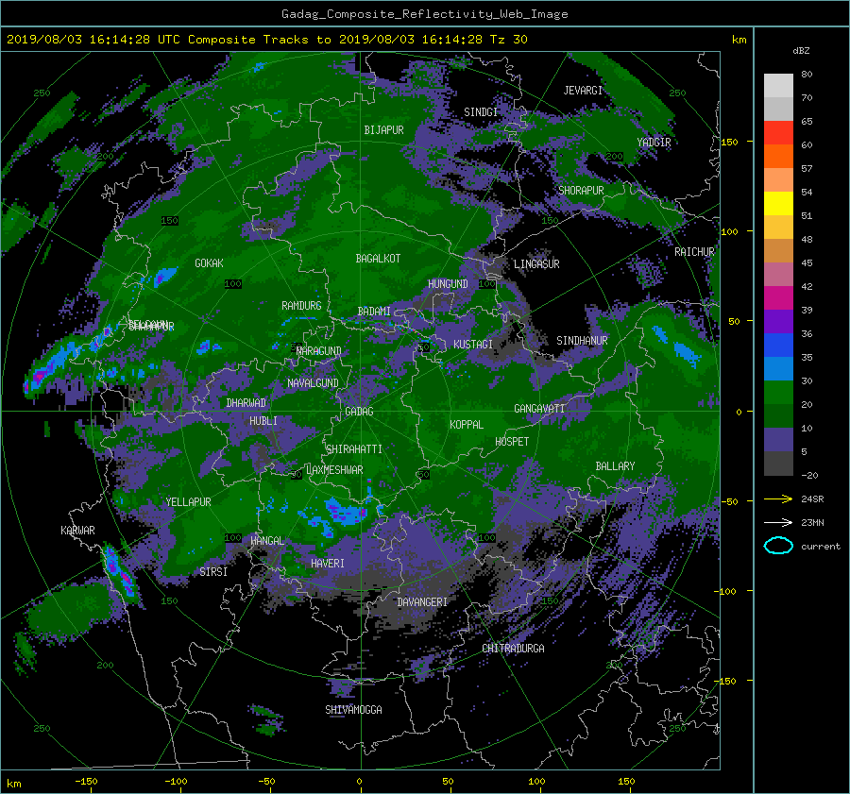Click the LINGASUR city label
Viewport: 850px width, 794px height.
(x=536, y=264)
